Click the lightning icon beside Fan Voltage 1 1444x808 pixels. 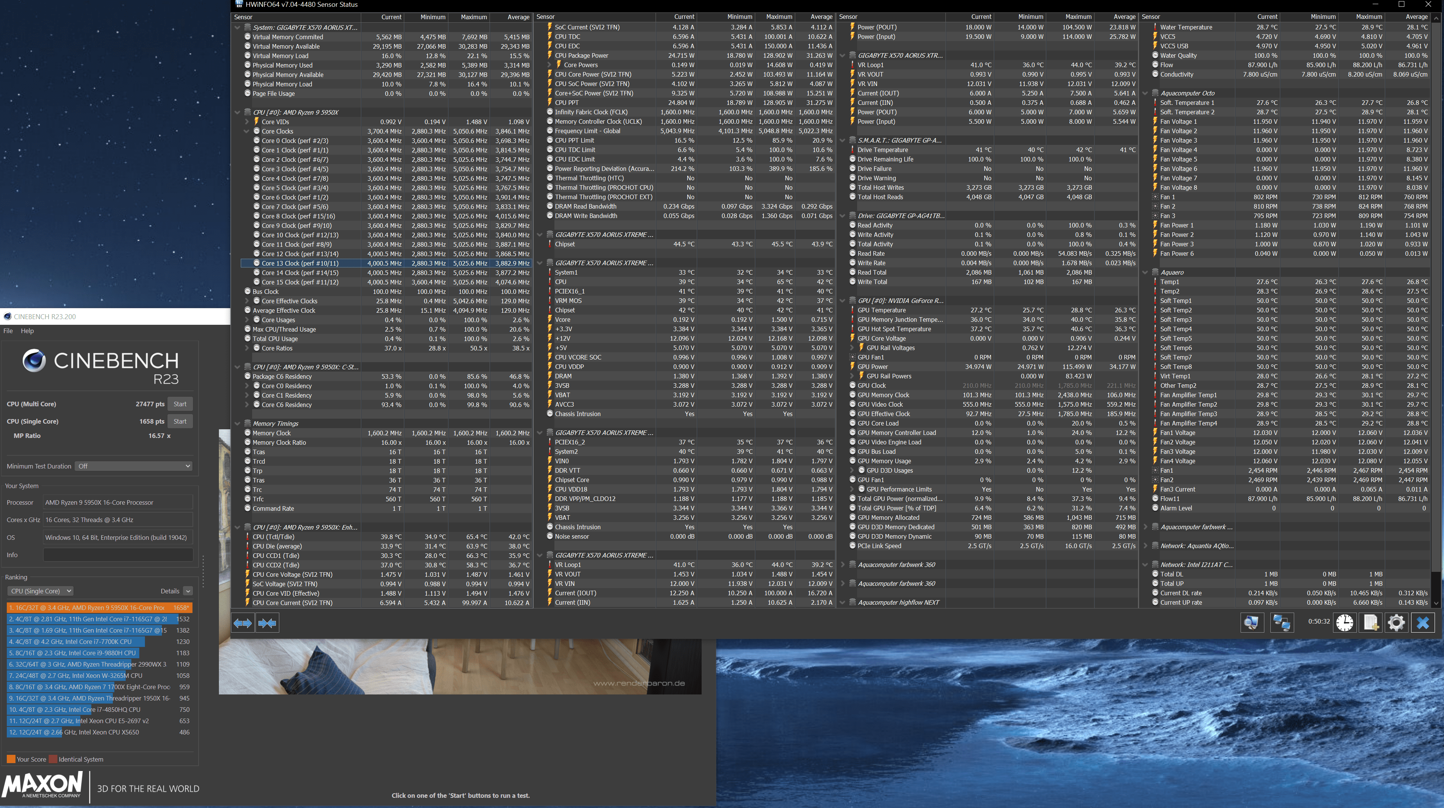point(1155,121)
